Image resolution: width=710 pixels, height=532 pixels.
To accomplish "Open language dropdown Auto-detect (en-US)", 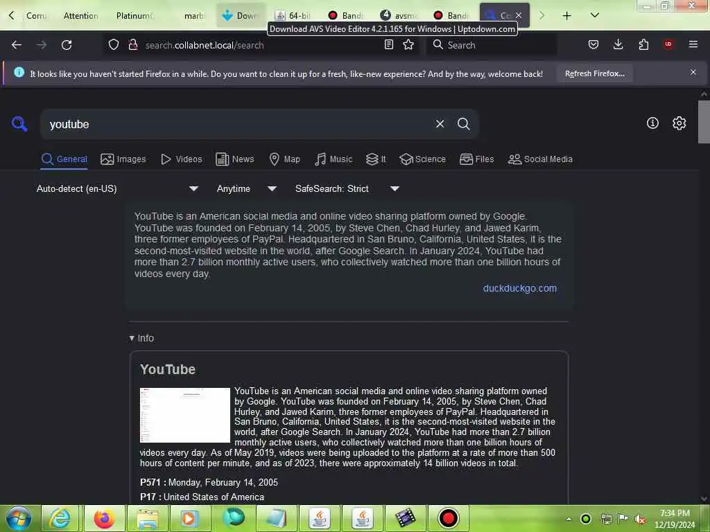I will click(x=117, y=188).
